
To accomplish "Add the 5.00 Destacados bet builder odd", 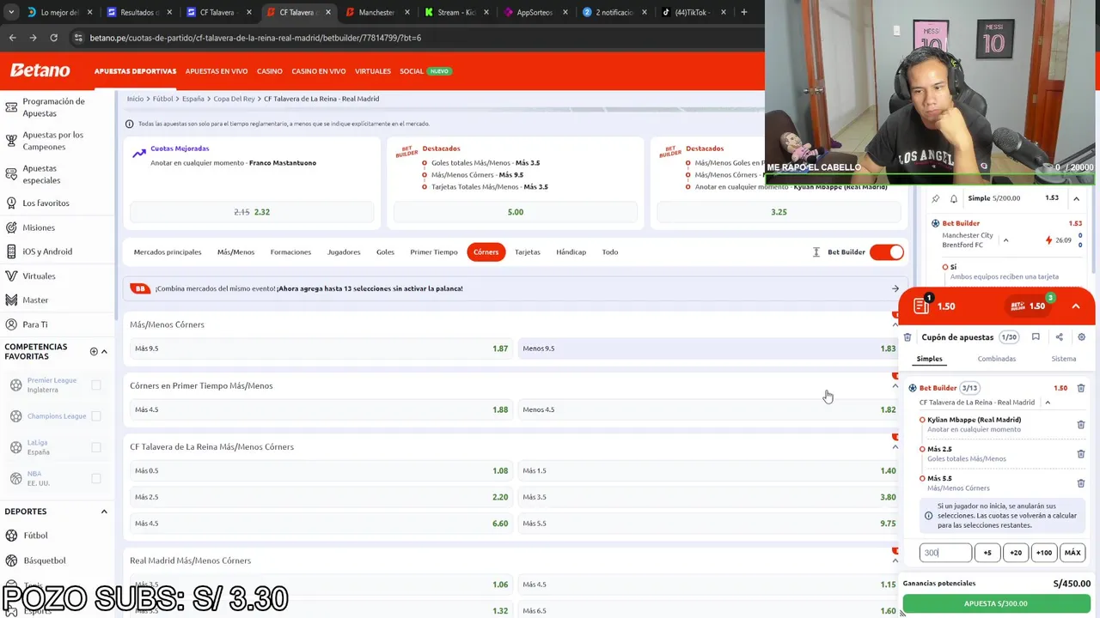I will point(515,212).
